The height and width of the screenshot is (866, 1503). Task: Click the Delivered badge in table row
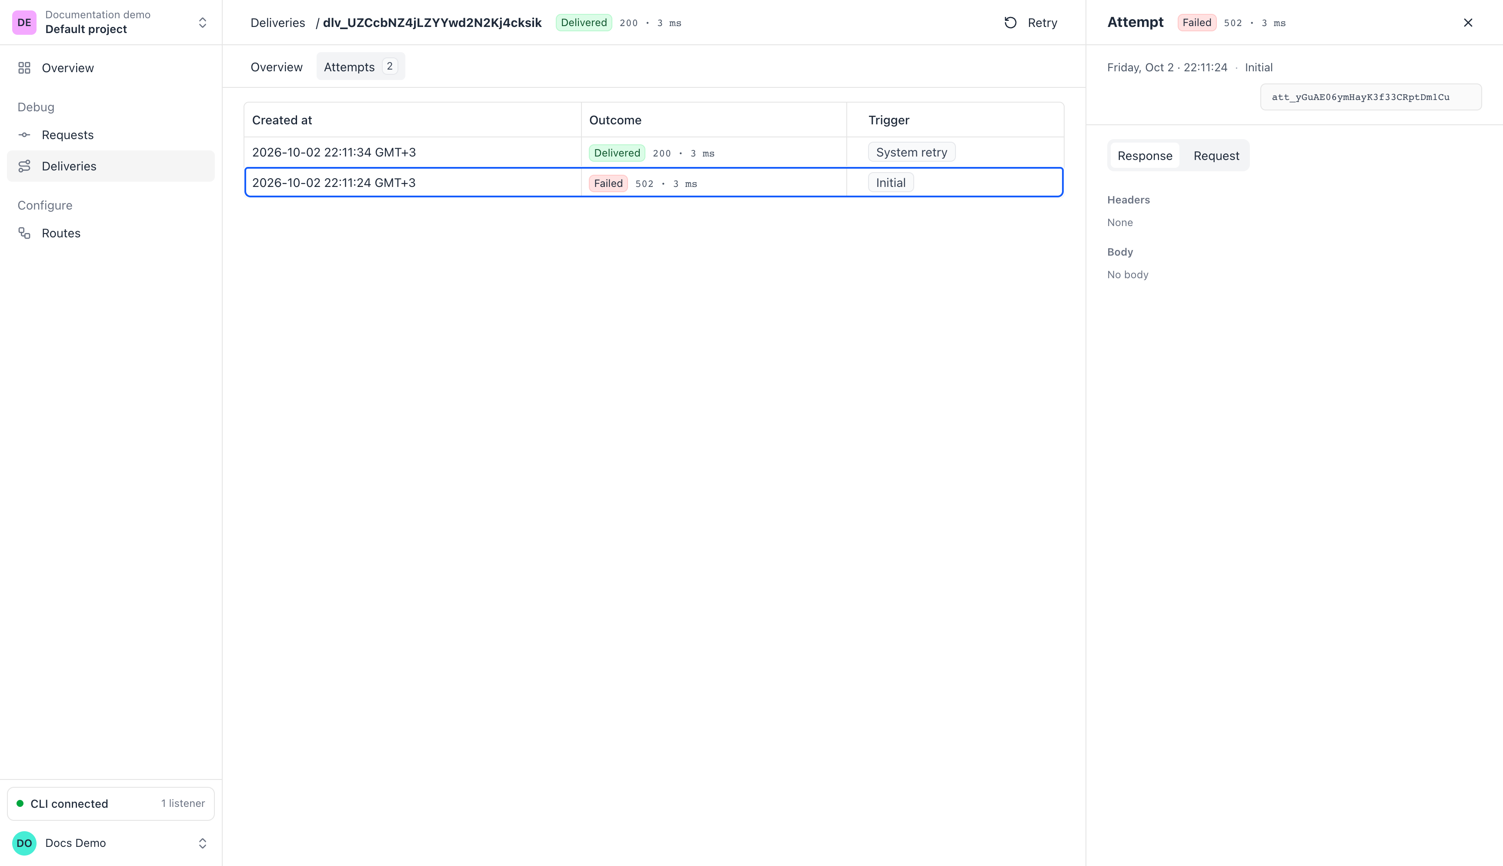617,153
